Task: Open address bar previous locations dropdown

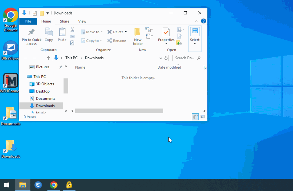Action: [161, 58]
